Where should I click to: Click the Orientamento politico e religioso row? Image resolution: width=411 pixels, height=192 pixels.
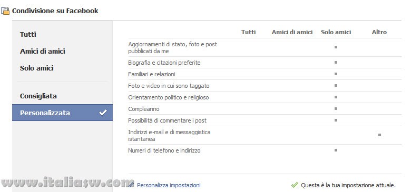265,97
